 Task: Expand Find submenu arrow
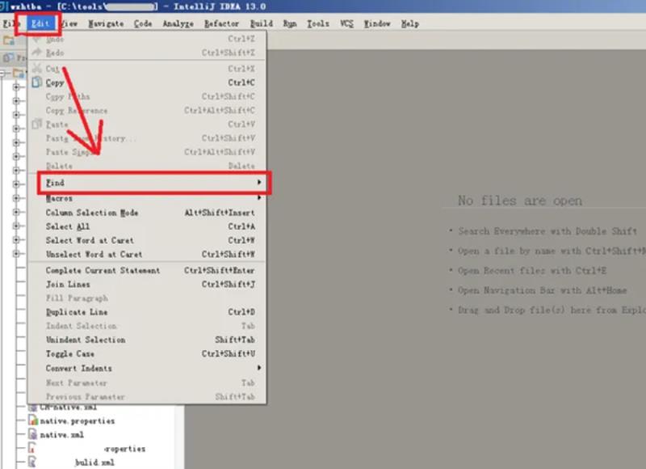259,182
